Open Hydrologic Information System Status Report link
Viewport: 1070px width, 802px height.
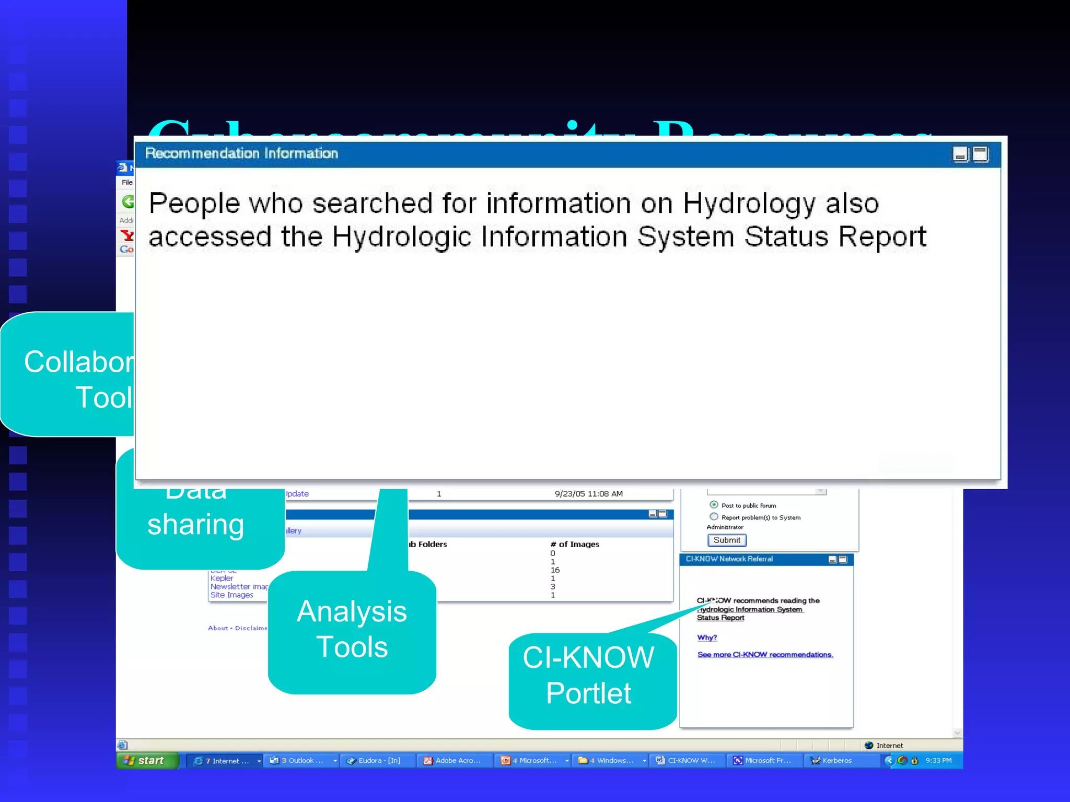point(750,614)
